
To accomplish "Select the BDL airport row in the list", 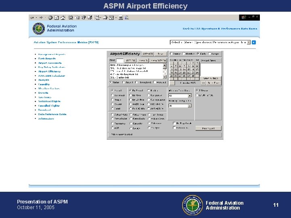I will 136,77.
